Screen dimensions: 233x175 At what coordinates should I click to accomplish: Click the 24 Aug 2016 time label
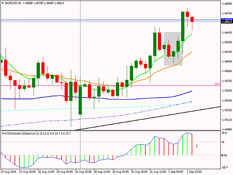click(8, 172)
